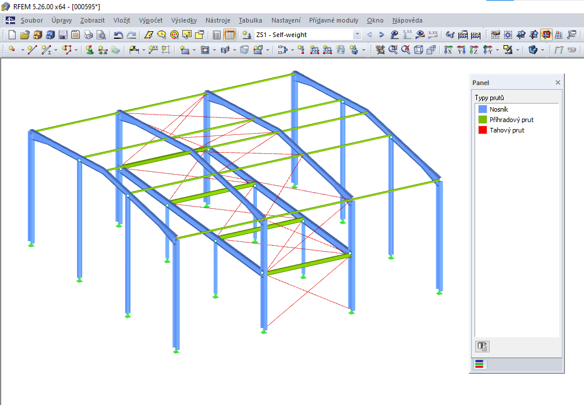Save the model with floppy disk icon
Viewport: 584px width, 405px height.
(63, 35)
